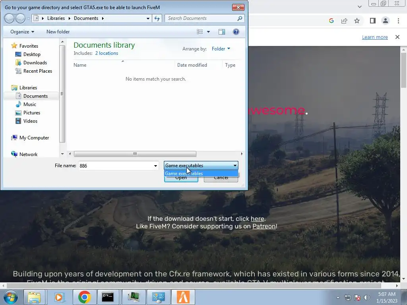The width and height of the screenshot is (407, 305).
Task: Open the Chrome profile avatar
Action: [386, 21]
